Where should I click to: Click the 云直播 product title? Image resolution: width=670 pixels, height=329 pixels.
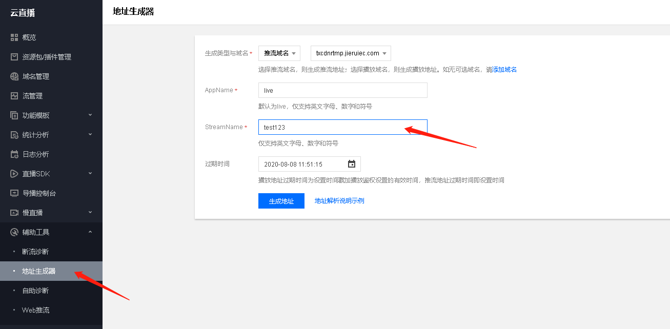(x=23, y=13)
